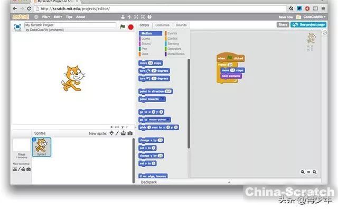Viewport: 338px width, 210px height.
Task: Paint a new sprite with paintbrush icon
Action: (x=117, y=133)
